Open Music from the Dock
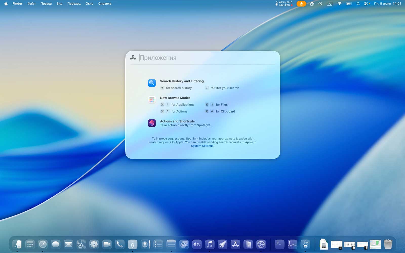This screenshot has width=405, height=253. tap(210, 244)
